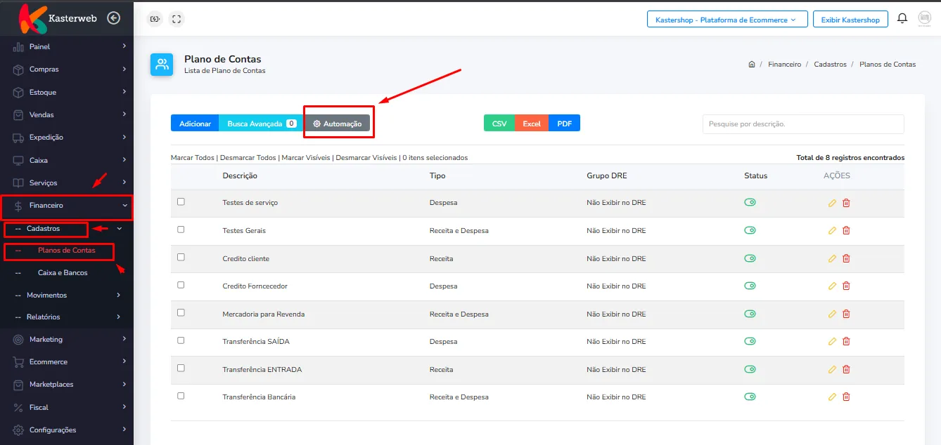
Task: Delete the Testes de serviço row
Action: tap(846, 203)
